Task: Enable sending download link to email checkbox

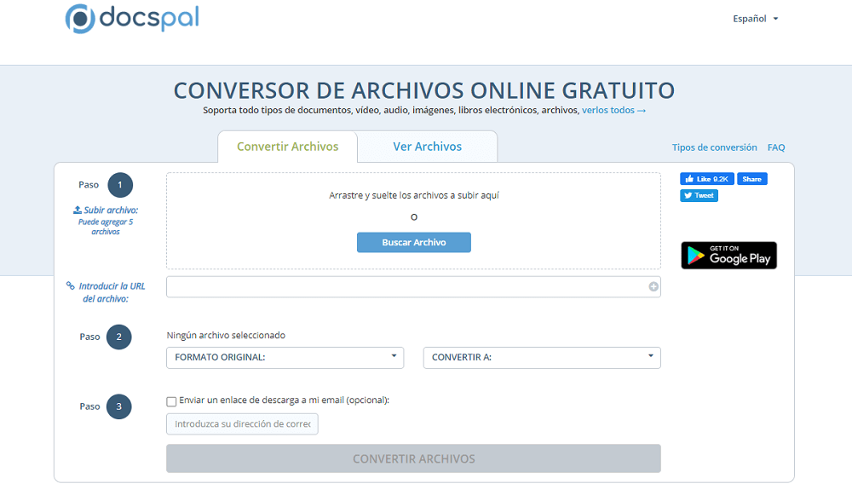Action: pos(172,401)
